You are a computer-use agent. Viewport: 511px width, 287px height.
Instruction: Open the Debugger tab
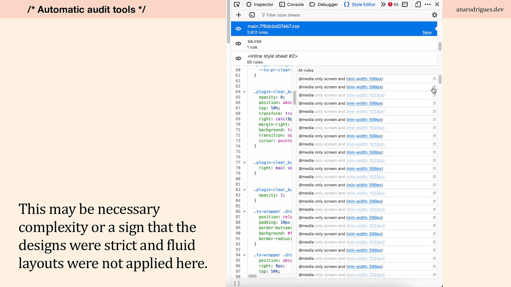324,4
